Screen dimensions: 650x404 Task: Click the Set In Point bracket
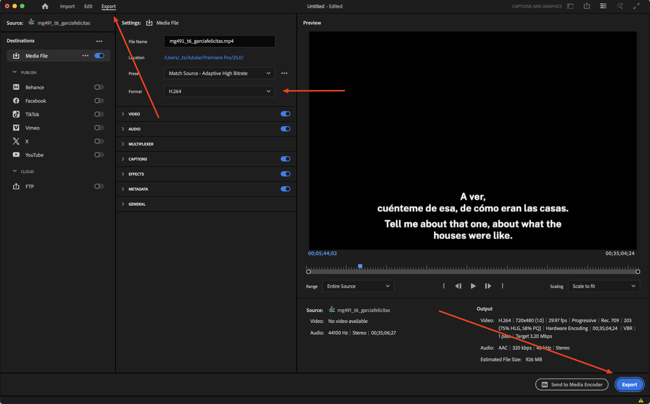tap(444, 286)
